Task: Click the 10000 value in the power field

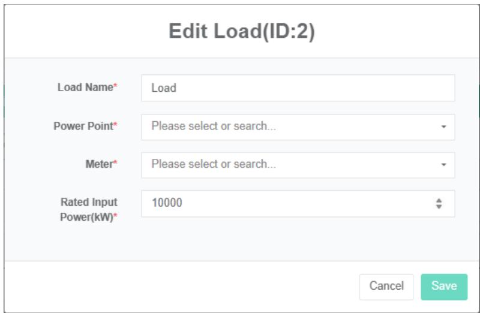Action: 167,203
